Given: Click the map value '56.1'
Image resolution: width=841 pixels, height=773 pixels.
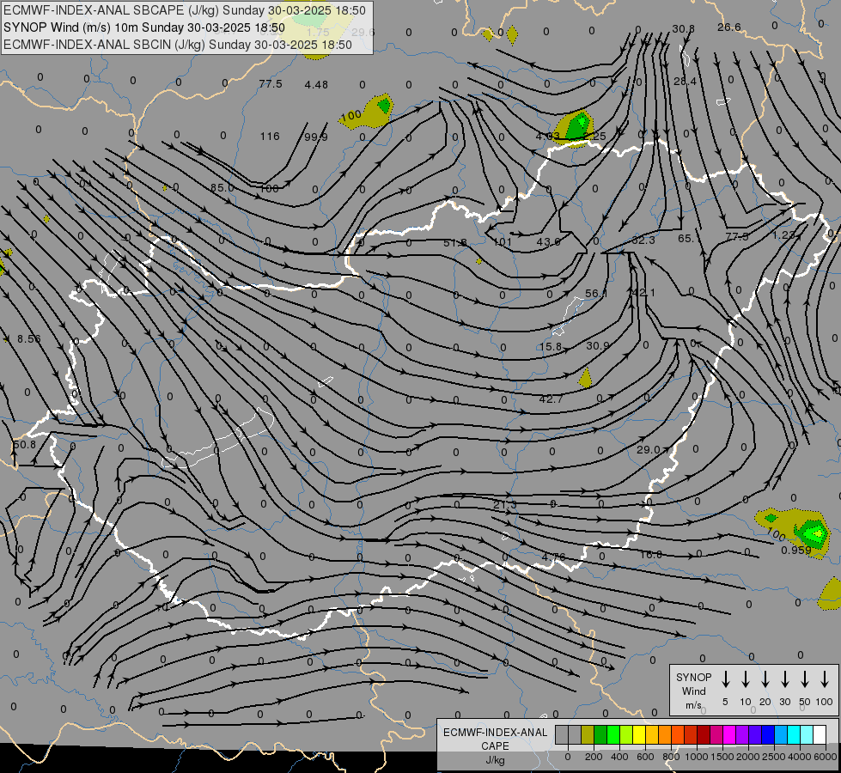Looking at the screenshot, I should [x=596, y=294].
